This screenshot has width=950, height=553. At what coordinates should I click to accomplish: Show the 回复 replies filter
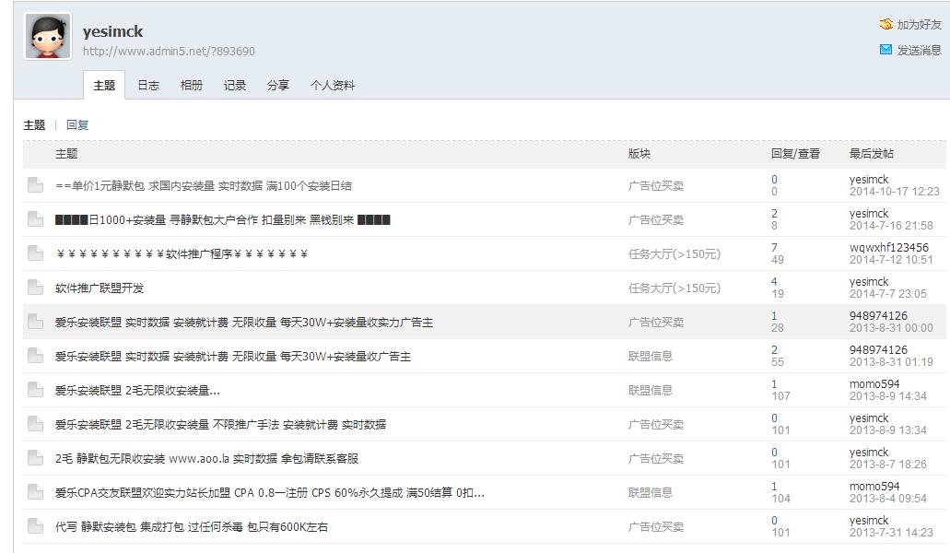77,124
